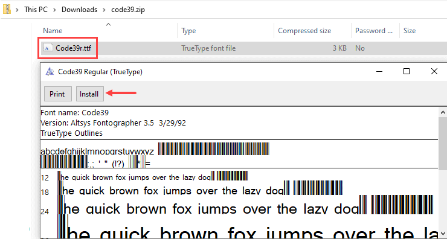Click code39.zip breadcrumb segment
Screen dimensions: 447x239
(x=128, y=10)
